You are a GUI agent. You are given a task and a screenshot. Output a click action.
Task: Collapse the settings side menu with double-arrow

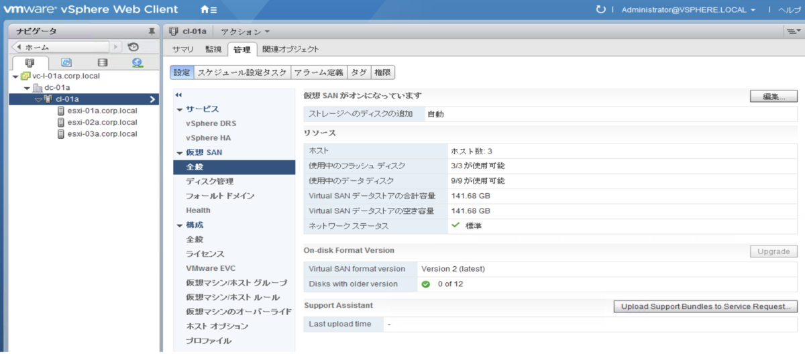(x=178, y=95)
